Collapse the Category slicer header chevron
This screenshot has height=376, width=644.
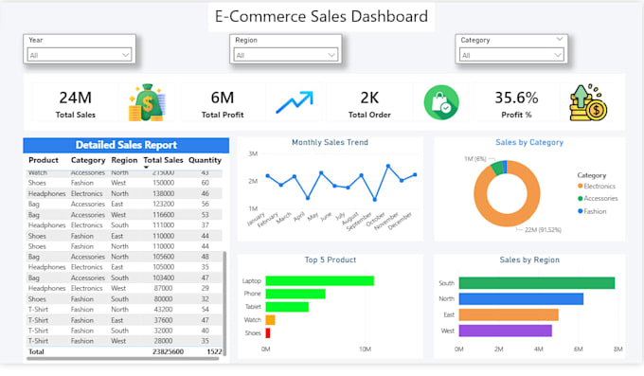coord(559,40)
